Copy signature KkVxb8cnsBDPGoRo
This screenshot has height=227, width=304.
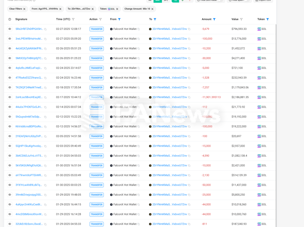(45, 127)
